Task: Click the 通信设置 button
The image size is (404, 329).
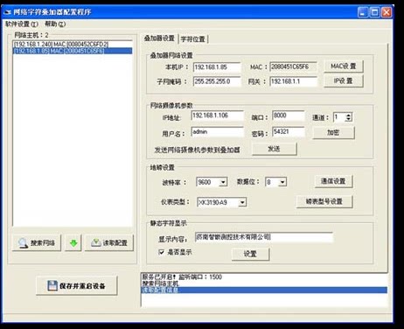Action: click(333, 181)
